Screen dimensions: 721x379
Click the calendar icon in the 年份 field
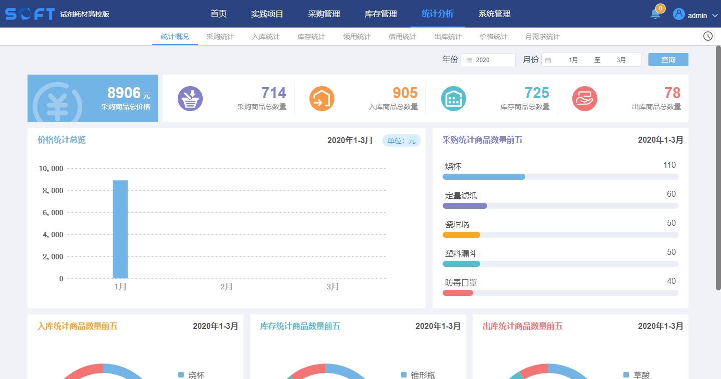coord(470,60)
